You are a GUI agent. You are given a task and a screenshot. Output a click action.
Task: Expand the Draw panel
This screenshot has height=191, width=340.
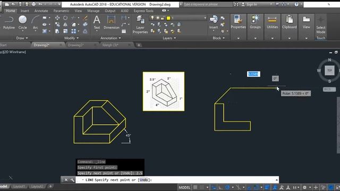pos(22,38)
